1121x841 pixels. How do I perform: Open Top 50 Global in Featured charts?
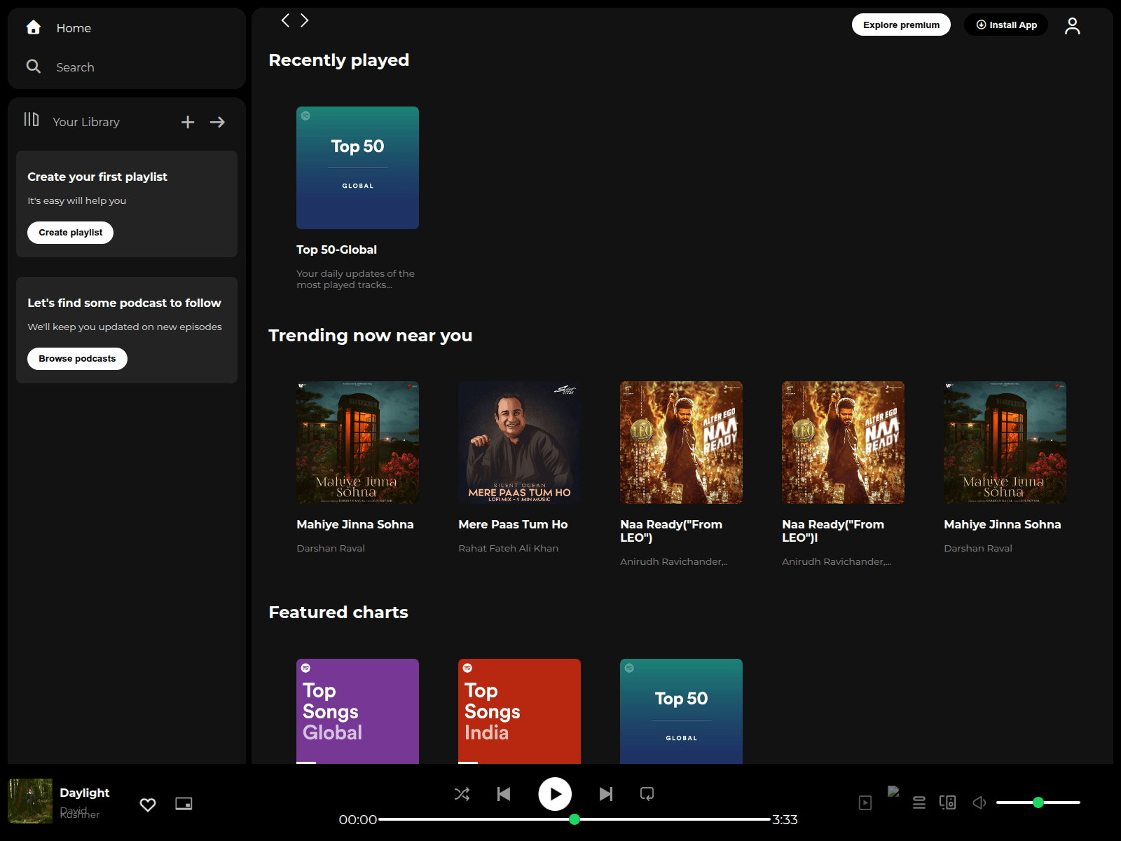pyautogui.click(x=681, y=711)
